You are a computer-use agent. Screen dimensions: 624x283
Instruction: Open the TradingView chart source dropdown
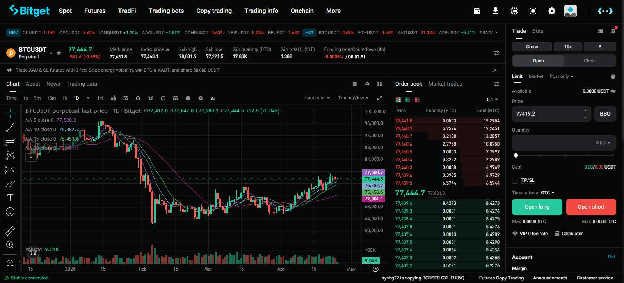pyautogui.click(x=353, y=98)
